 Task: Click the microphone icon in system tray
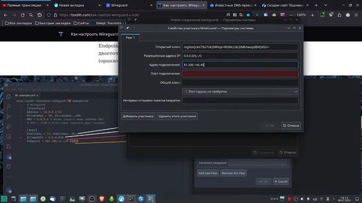pyautogui.click(x=308, y=199)
